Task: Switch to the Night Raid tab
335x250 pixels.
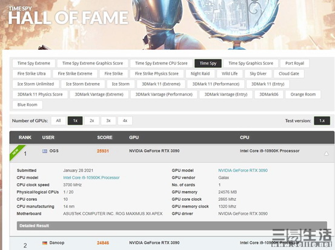Action: [200, 73]
